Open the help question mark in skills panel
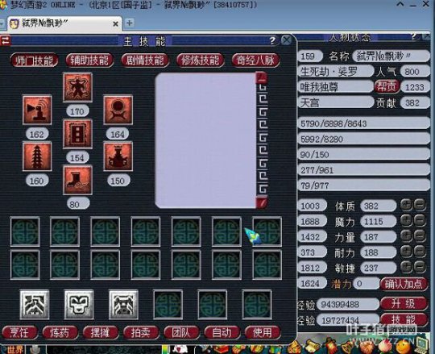 [272, 41]
